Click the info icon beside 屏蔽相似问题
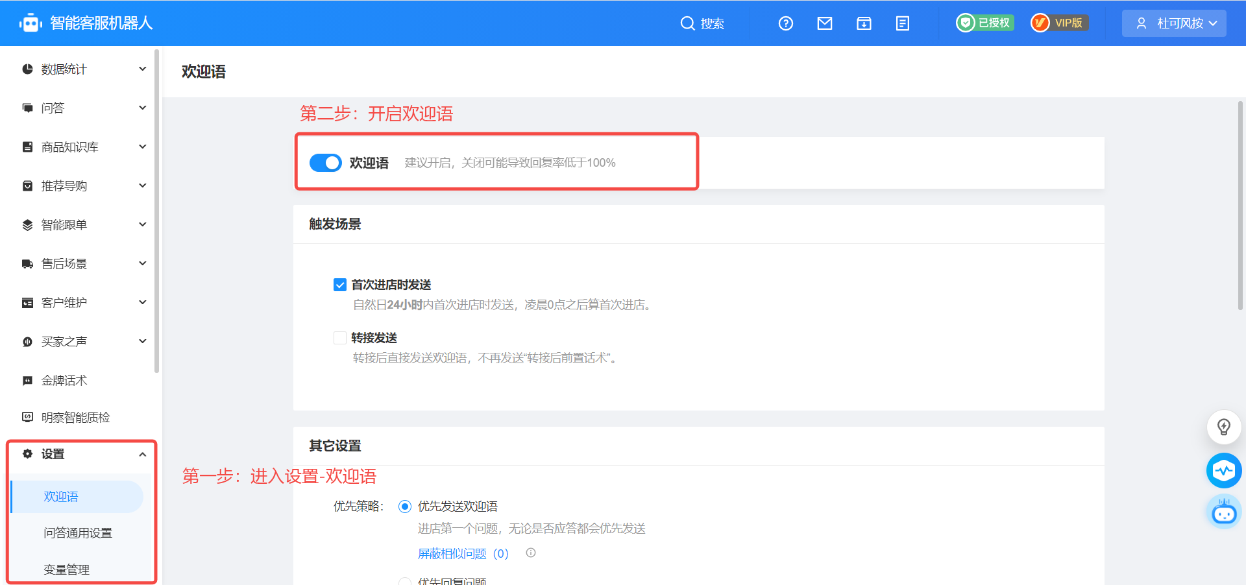The height and width of the screenshot is (585, 1246). tap(531, 553)
